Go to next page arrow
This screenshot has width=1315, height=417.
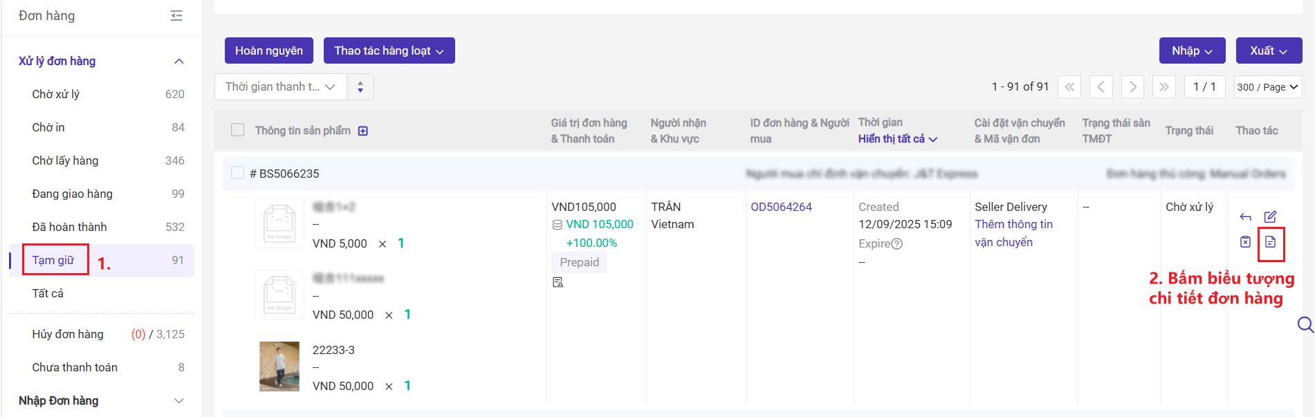coord(1132,87)
